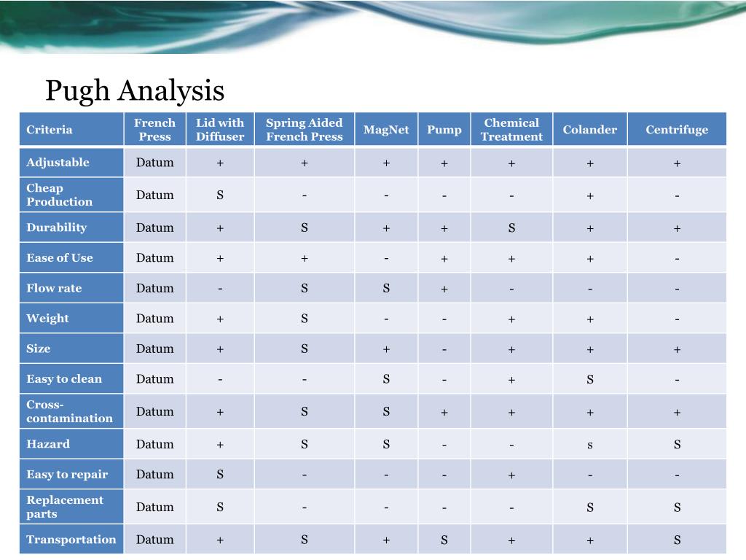Screen dimensions: 746x560
Task: Click the "Pugh Analysis" slide title
Action: click(x=135, y=90)
